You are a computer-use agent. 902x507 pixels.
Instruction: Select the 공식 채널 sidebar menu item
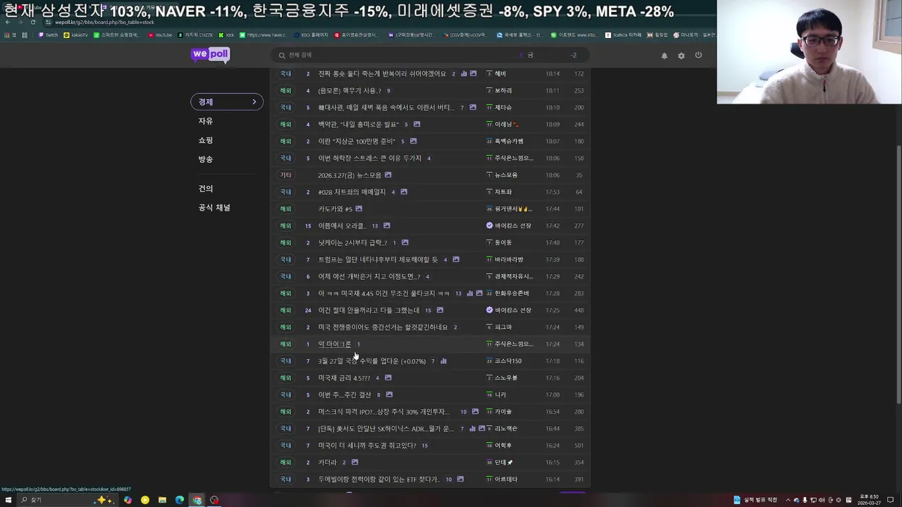(x=214, y=208)
